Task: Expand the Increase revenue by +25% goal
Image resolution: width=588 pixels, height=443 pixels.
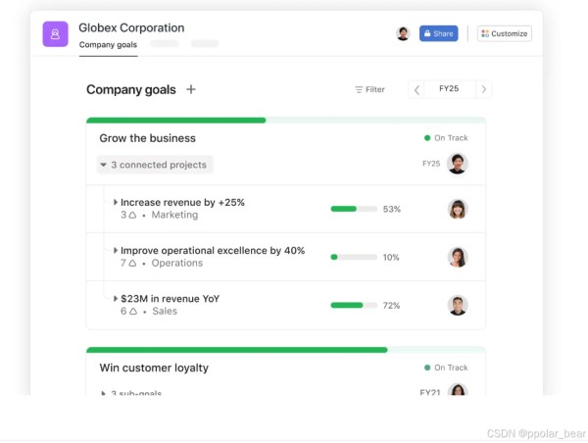Action: [116, 202]
